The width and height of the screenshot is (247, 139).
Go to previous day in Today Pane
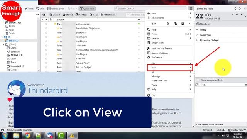click(233, 15)
